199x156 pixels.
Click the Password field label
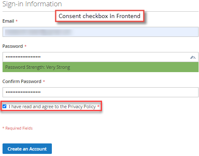[x=13, y=46]
